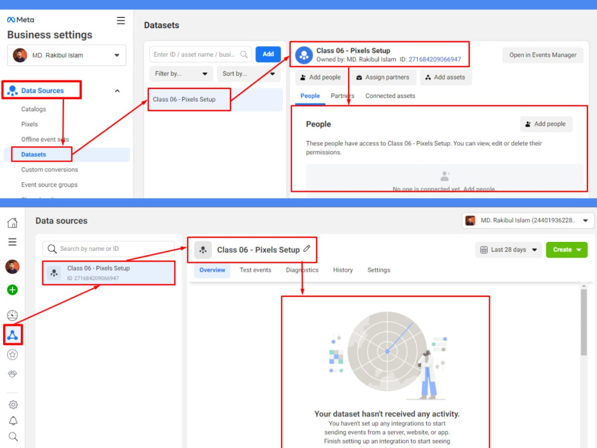597x448 pixels.
Task: Open the Settings gear icon in sidebar
Action: pos(12,404)
